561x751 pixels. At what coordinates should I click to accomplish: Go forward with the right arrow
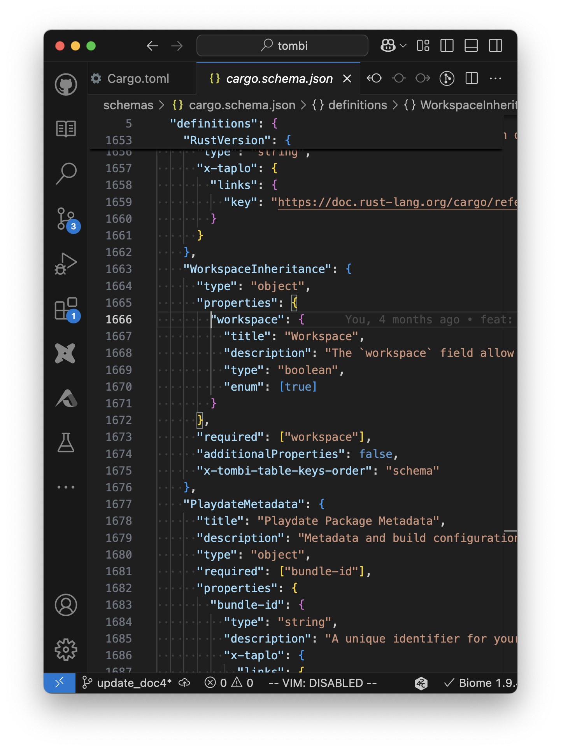click(177, 46)
